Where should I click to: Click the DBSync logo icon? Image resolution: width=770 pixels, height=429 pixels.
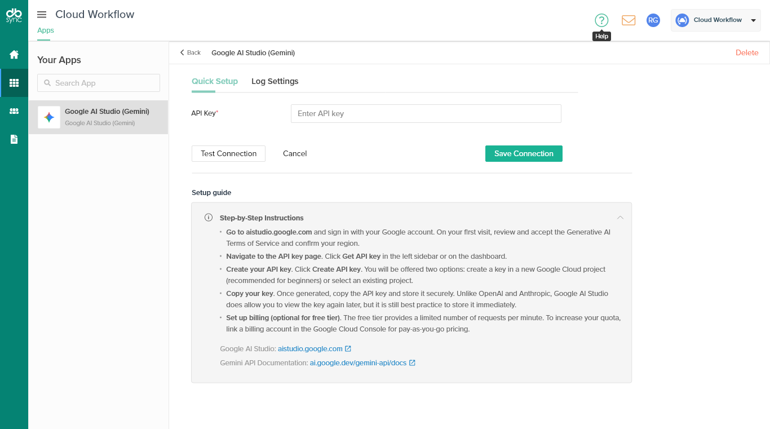pos(14,15)
